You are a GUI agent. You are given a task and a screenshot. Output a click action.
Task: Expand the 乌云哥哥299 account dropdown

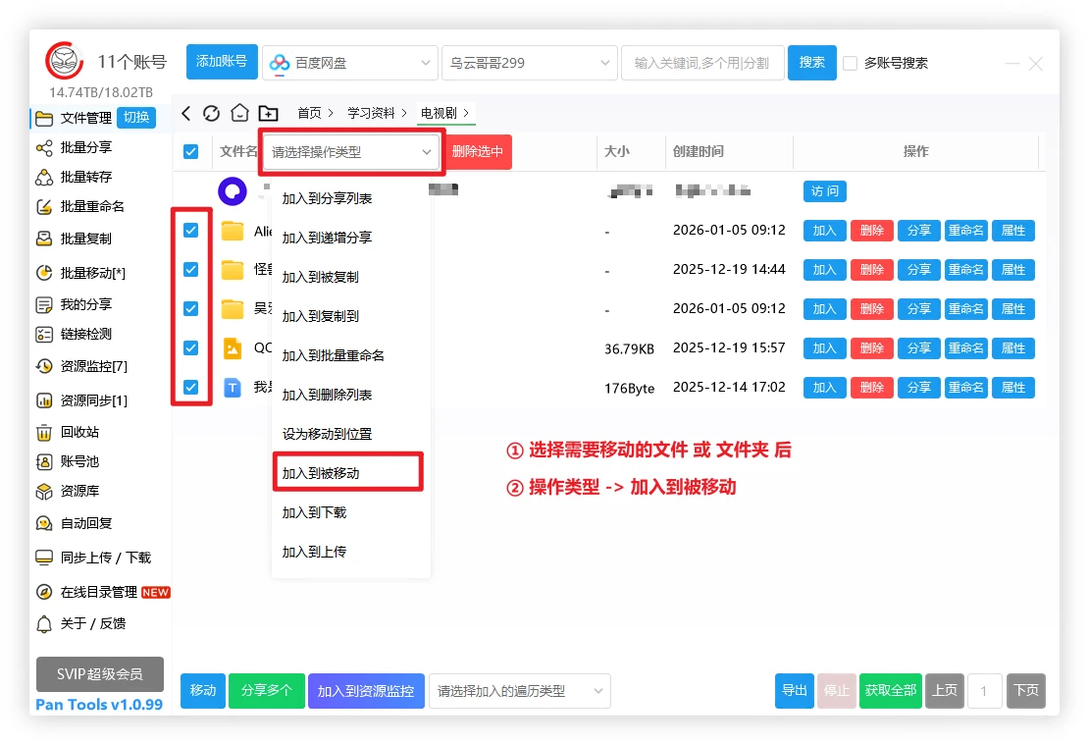(x=529, y=63)
